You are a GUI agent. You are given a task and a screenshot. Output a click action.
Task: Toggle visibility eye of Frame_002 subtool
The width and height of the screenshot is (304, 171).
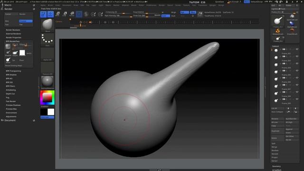coord(297,49)
